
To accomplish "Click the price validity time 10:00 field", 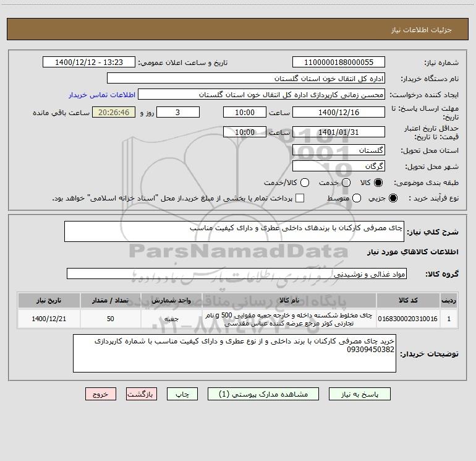I will (x=245, y=132).
